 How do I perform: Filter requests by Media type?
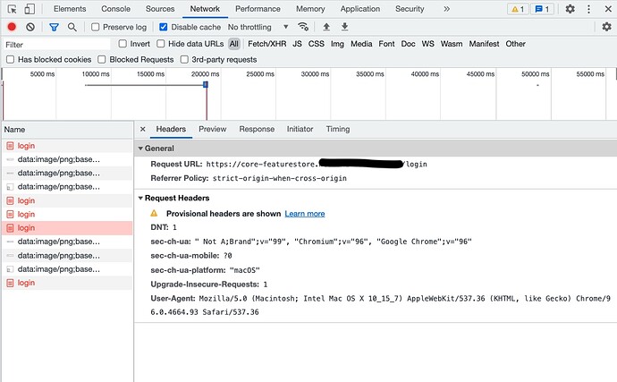tap(361, 44)
